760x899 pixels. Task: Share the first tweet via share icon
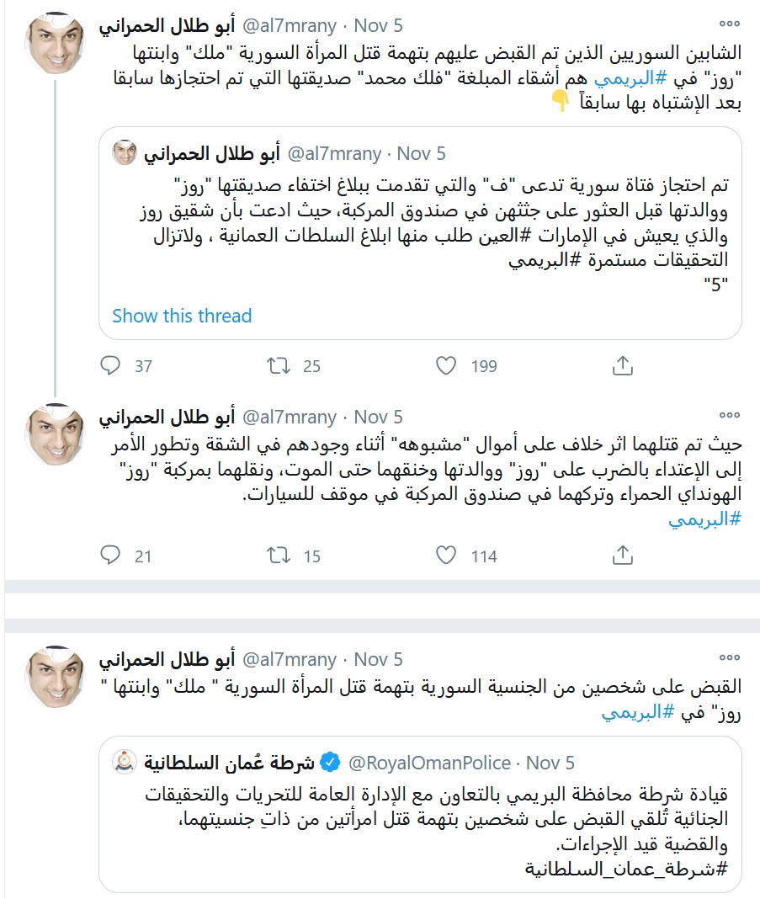[622, 365]
